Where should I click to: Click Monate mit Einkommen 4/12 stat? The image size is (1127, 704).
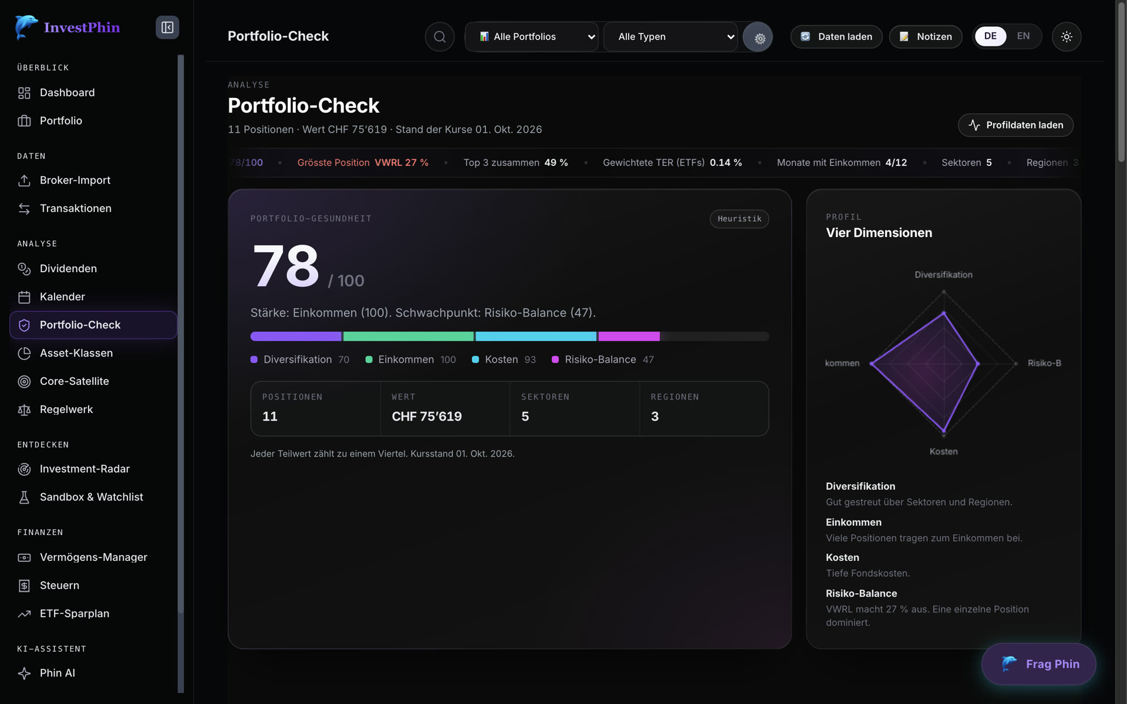coord(842,163)
